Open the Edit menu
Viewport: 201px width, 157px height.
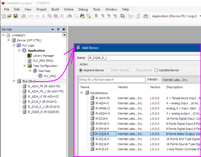[x=17, y=9]
